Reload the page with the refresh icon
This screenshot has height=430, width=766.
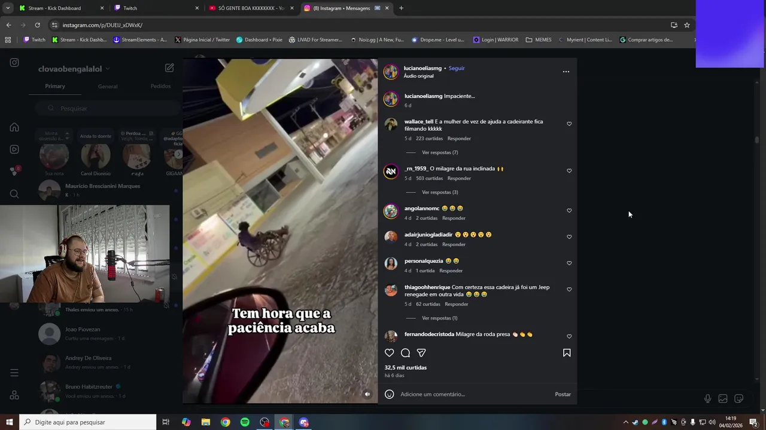[x=37, y=25]
